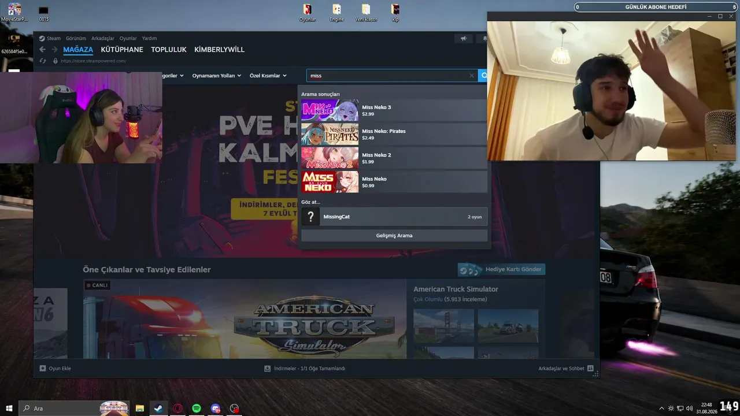Open the Oyunlar menu
Screen dimensions: 740x416
tap(128, 39)
